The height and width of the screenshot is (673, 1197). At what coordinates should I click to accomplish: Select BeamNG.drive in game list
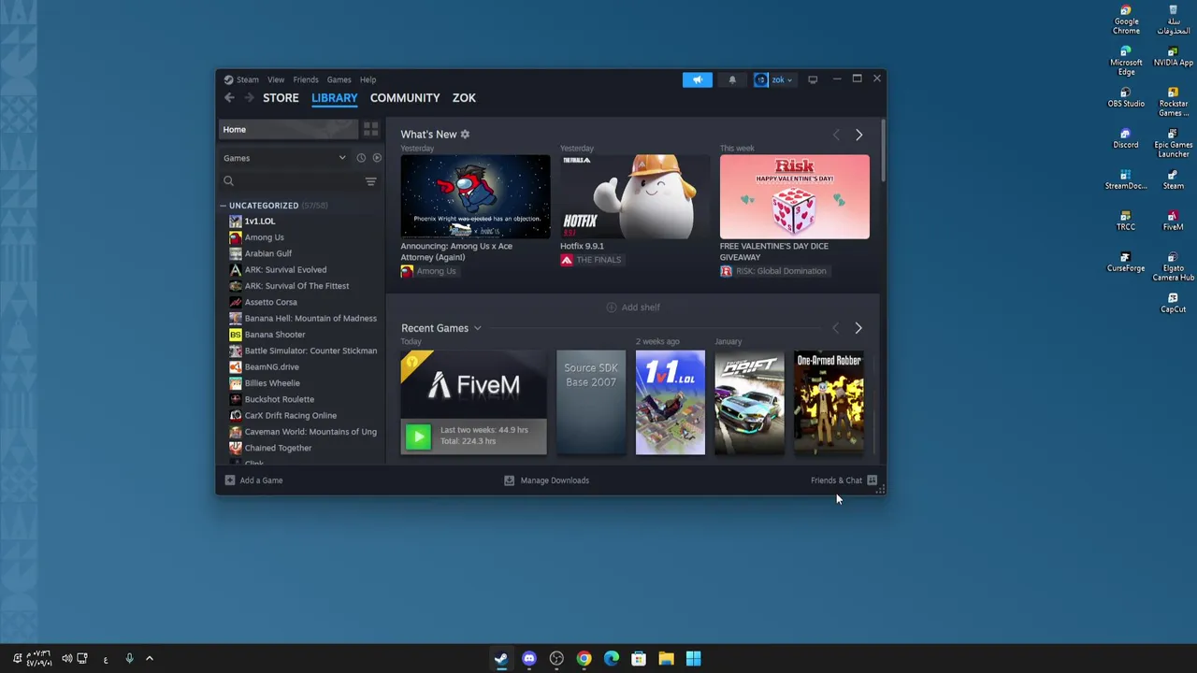point(271,367)
